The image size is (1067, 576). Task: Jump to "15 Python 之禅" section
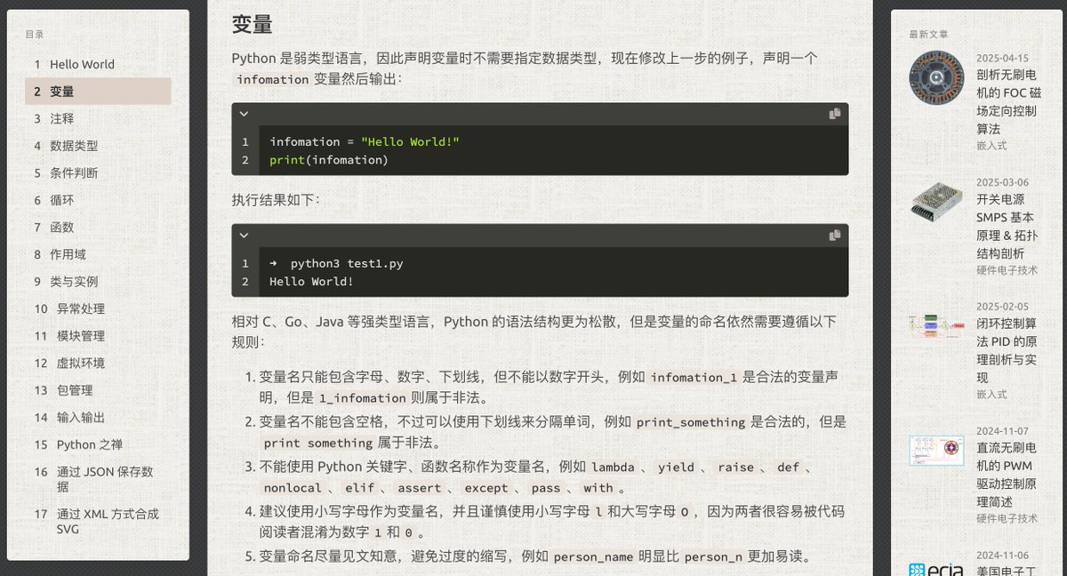tap(98, 444)
